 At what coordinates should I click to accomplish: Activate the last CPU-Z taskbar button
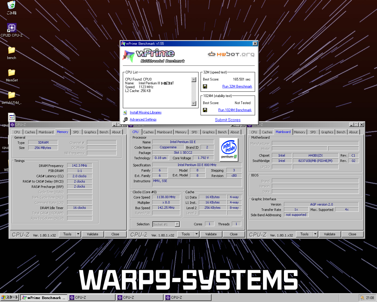pyautogui.click(x=188, y=298)
